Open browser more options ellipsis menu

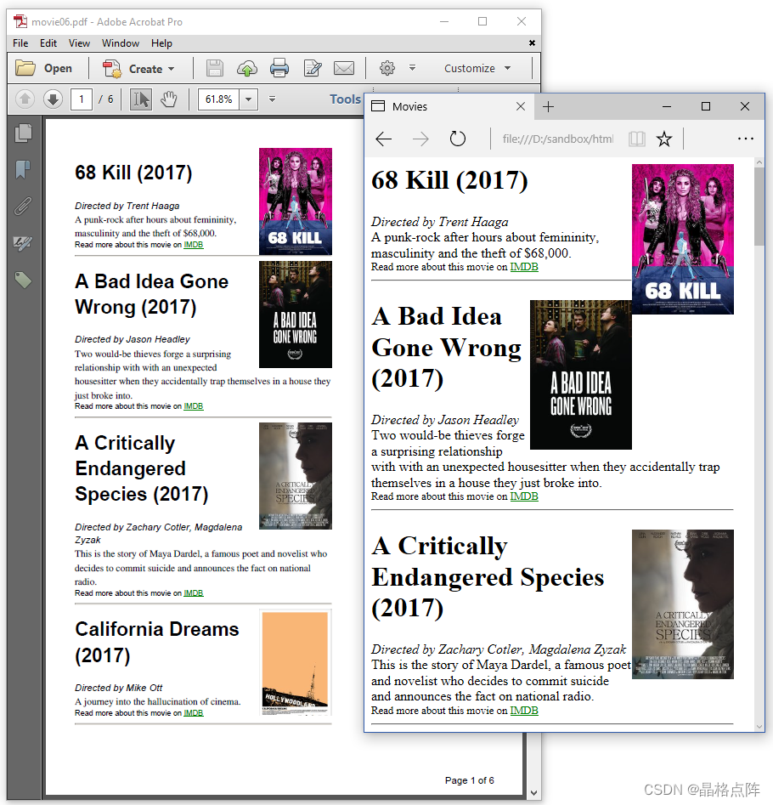[745, 139]
